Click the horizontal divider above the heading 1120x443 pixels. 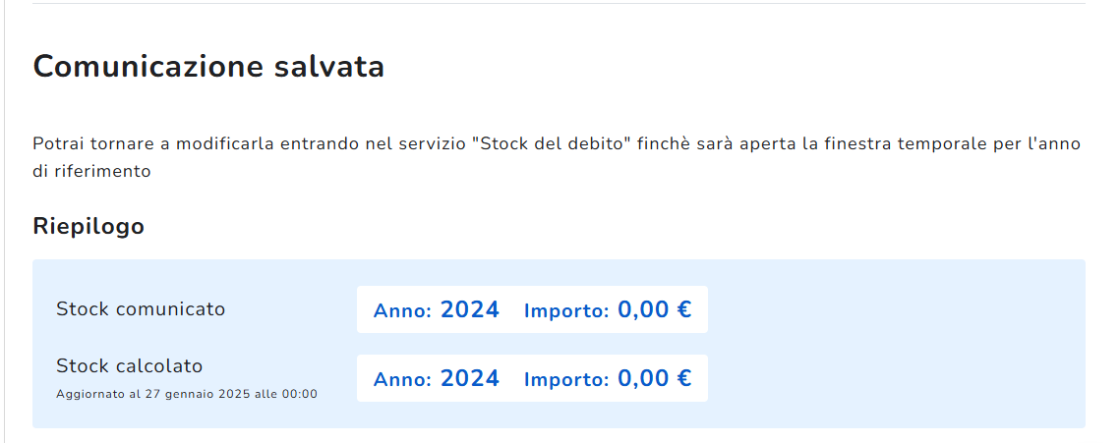point(559,4)
